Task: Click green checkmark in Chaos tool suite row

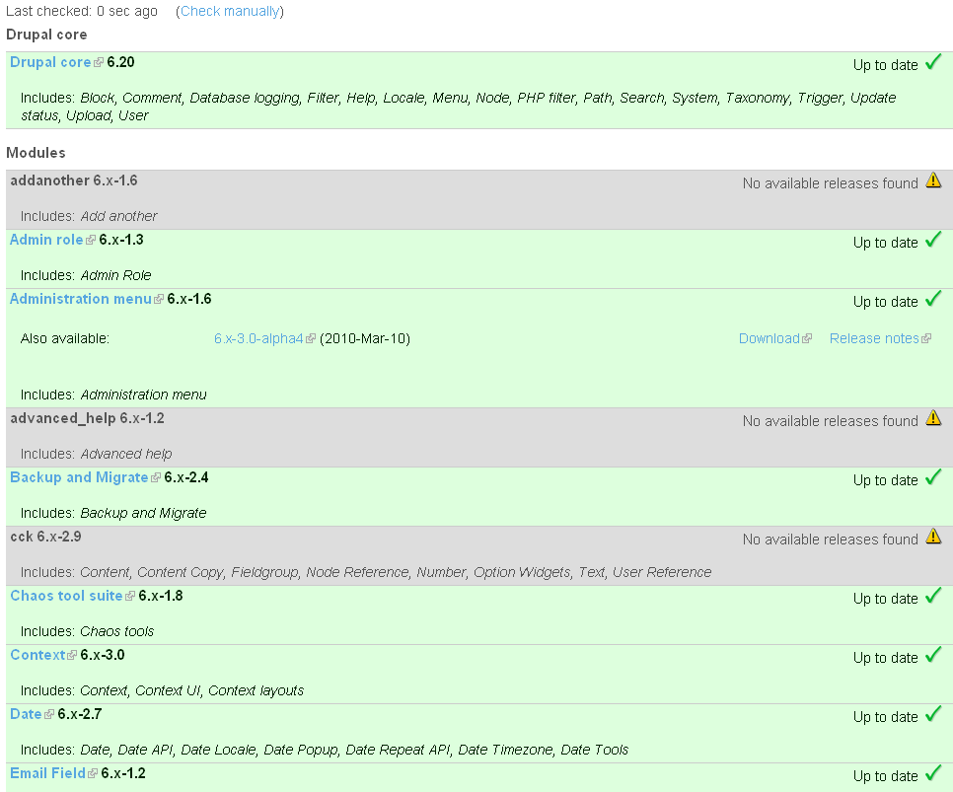Action: [933, 596]
